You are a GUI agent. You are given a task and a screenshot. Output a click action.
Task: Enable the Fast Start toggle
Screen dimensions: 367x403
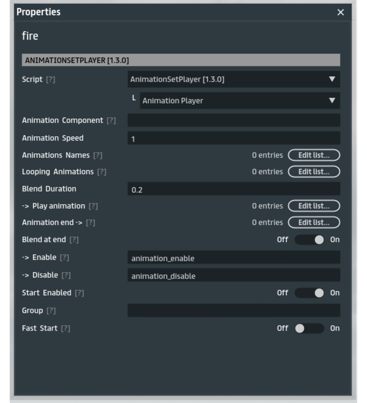click(309, 328)
